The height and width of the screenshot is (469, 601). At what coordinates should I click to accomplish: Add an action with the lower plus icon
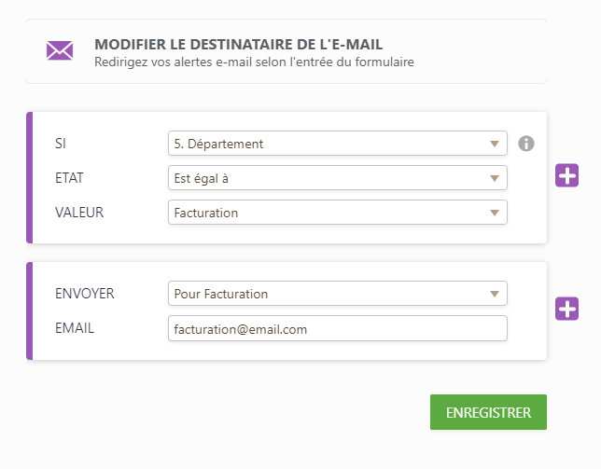pyautogui.click(x=567, y=310)
